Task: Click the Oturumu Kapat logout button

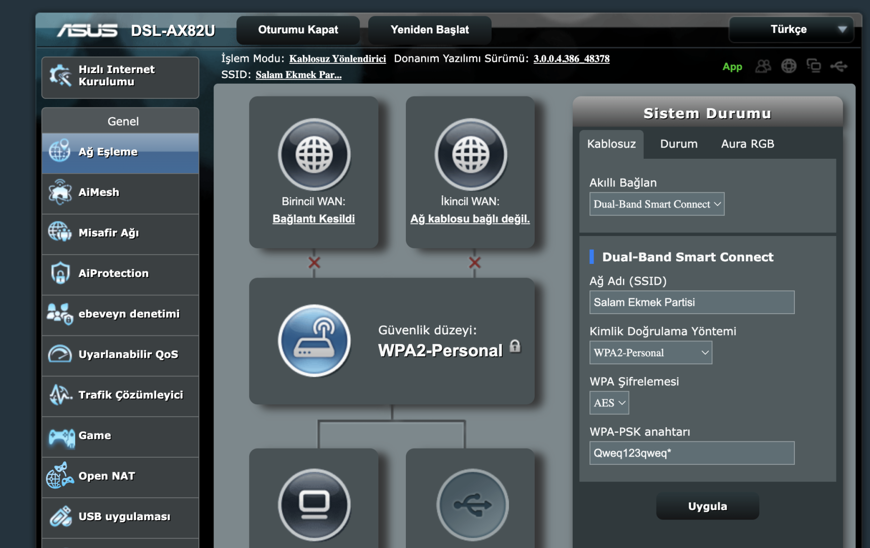Action: 298,30
